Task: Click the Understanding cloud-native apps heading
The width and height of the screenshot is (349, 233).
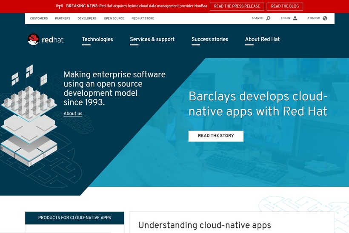Action: (205, 225)
